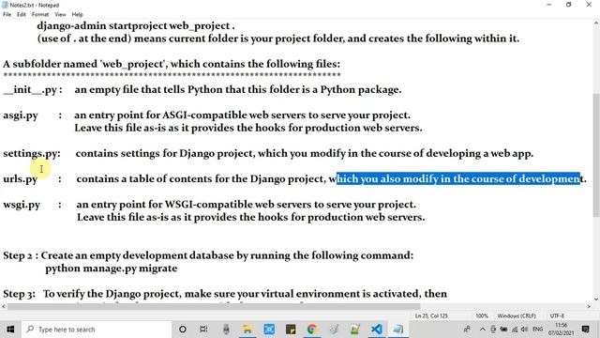Viewport: 600px width, 338px height.
Task: Click the vertical scrollbar down arrow
Action: (596, 299)
